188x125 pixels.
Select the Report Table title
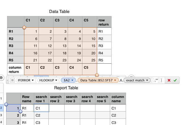point(66,88)
